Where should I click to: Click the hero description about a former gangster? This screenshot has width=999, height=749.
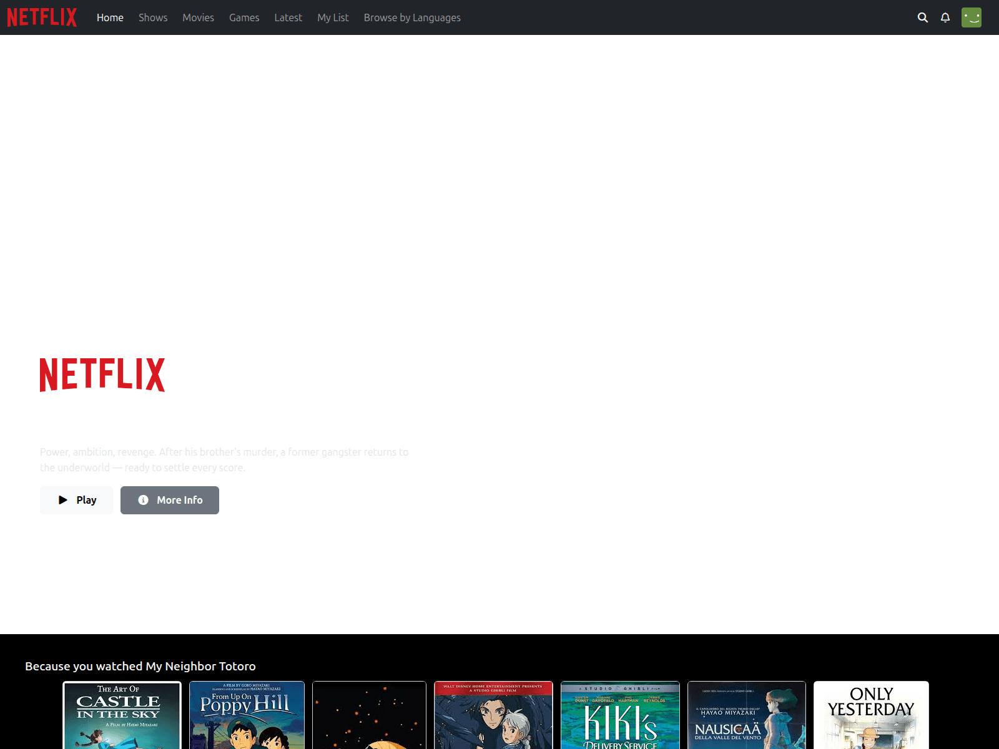pos(224,460)
